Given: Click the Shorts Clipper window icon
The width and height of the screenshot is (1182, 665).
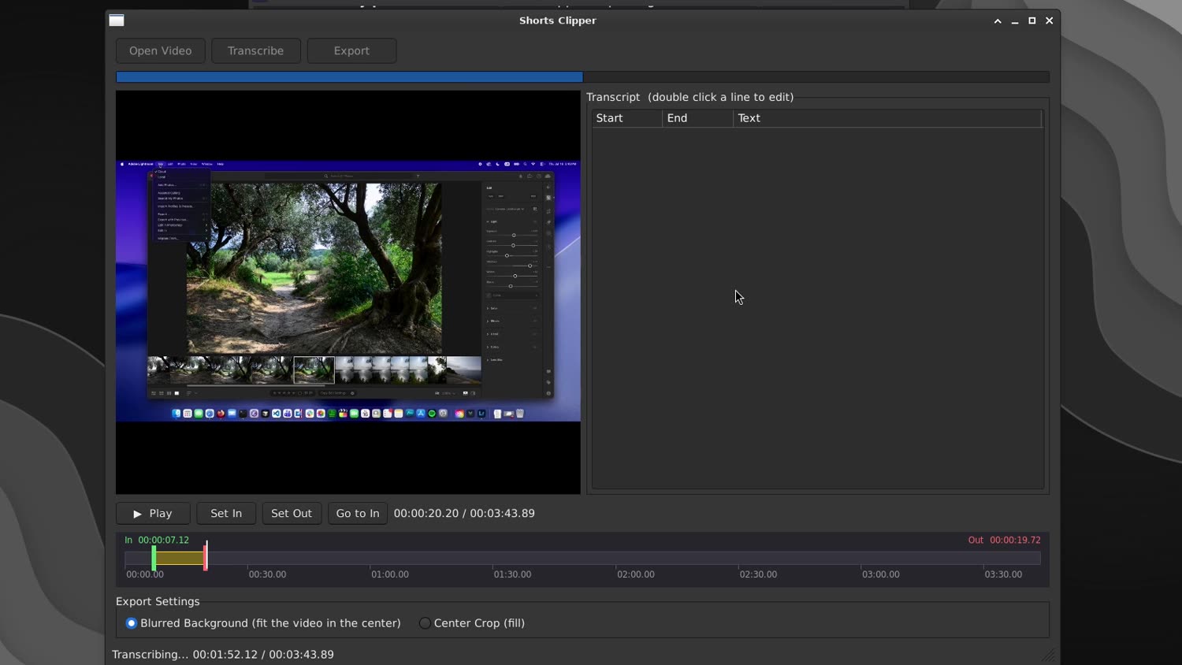Looking at the screenshot, I should click(x=117, y=20).
